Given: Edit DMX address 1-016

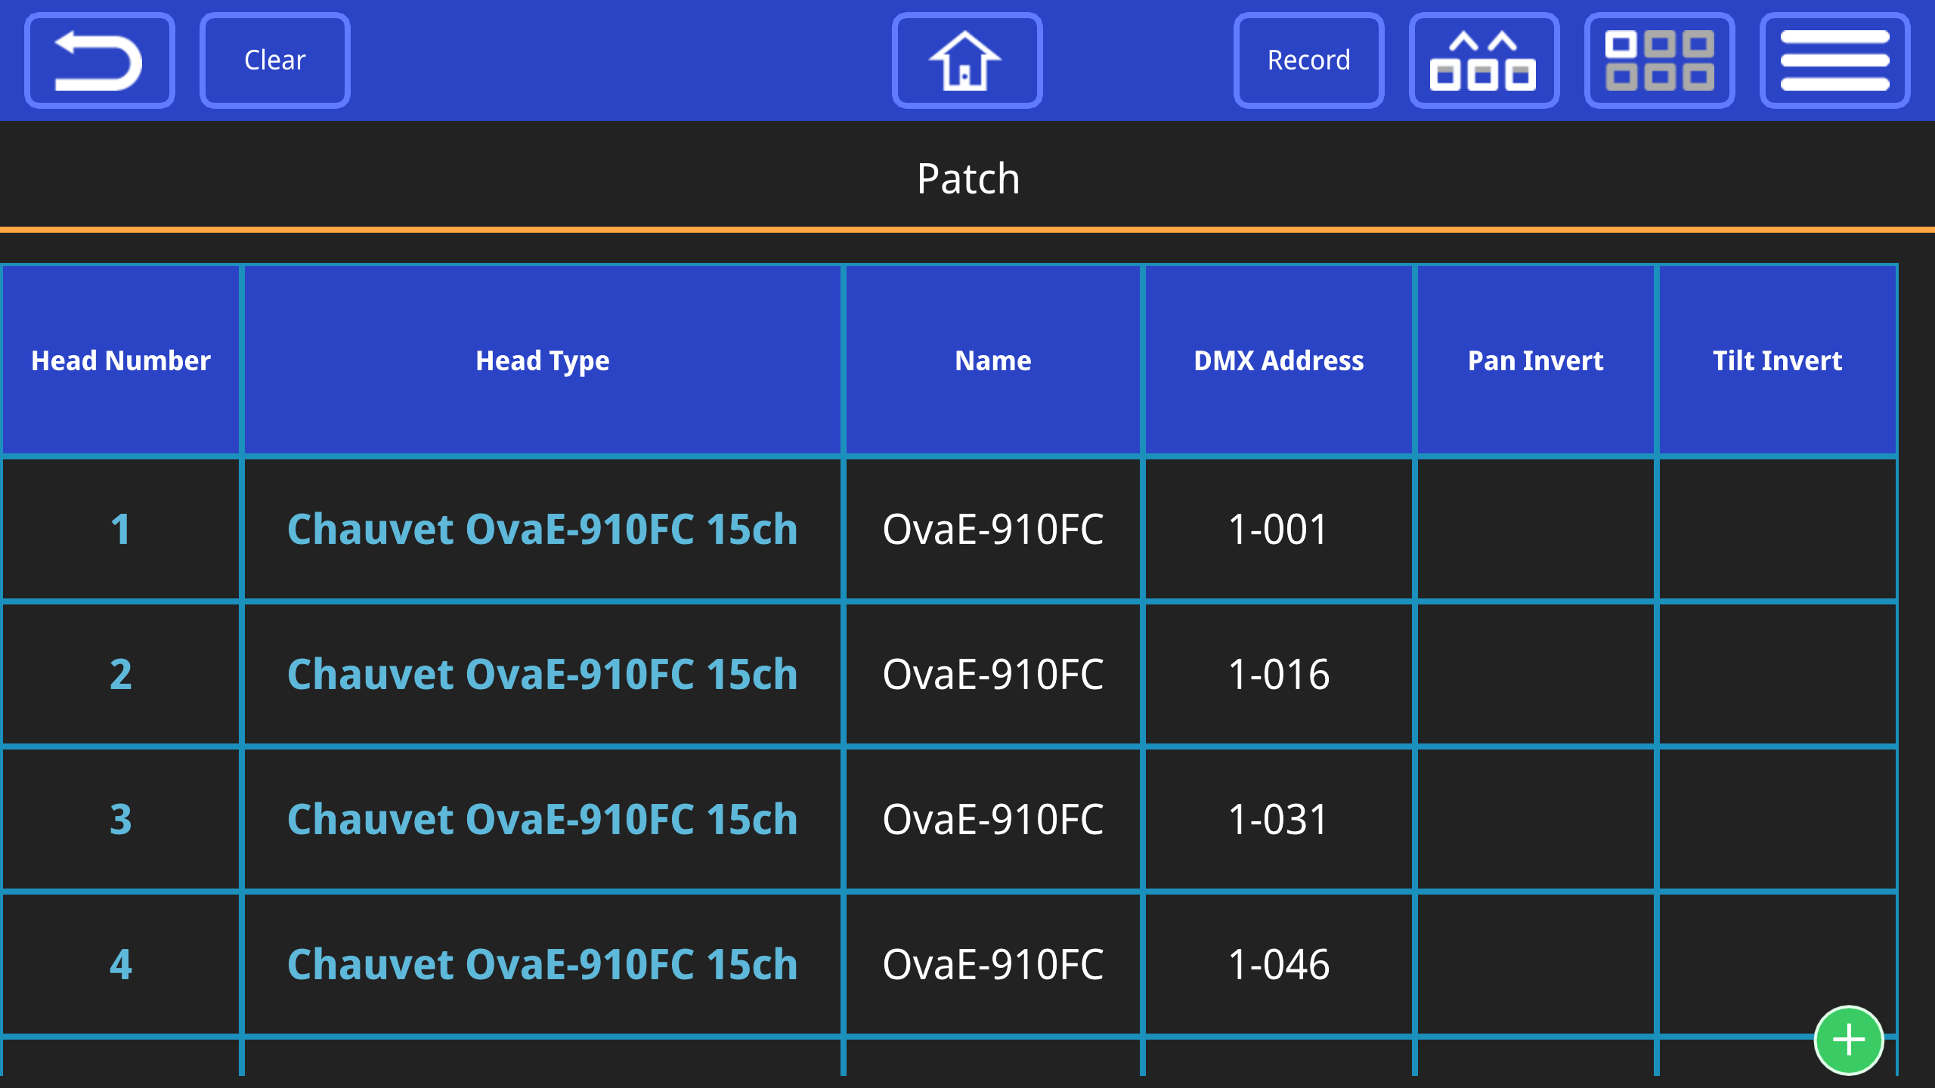Looking at the screenshot, I should (x=1279, y=674).
